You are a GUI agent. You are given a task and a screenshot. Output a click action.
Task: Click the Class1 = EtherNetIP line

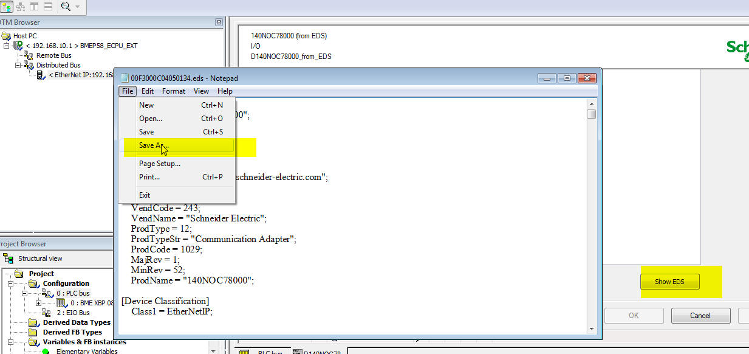pos(171,311)
